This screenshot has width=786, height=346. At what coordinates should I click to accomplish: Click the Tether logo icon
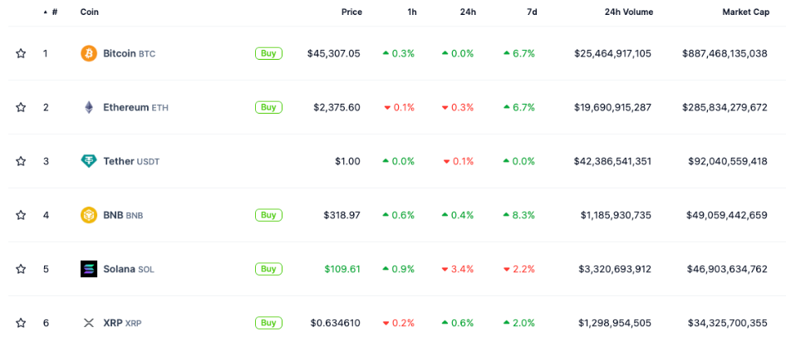pos(88,161)
